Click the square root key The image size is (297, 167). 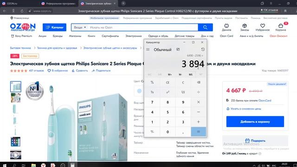tap(183, 92)
